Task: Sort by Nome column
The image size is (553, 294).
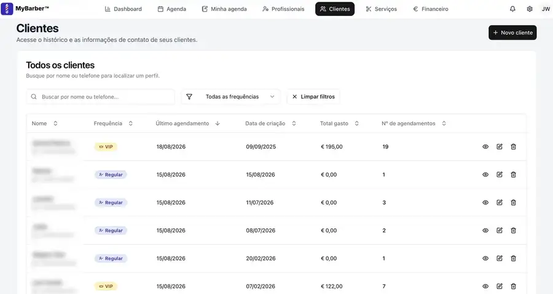Action: click(44, 124)
